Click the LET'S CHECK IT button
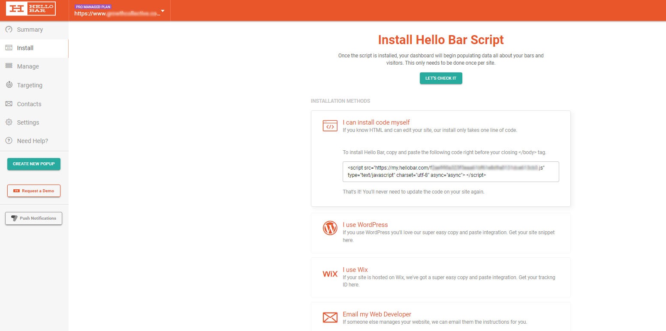 pos(441,78)
